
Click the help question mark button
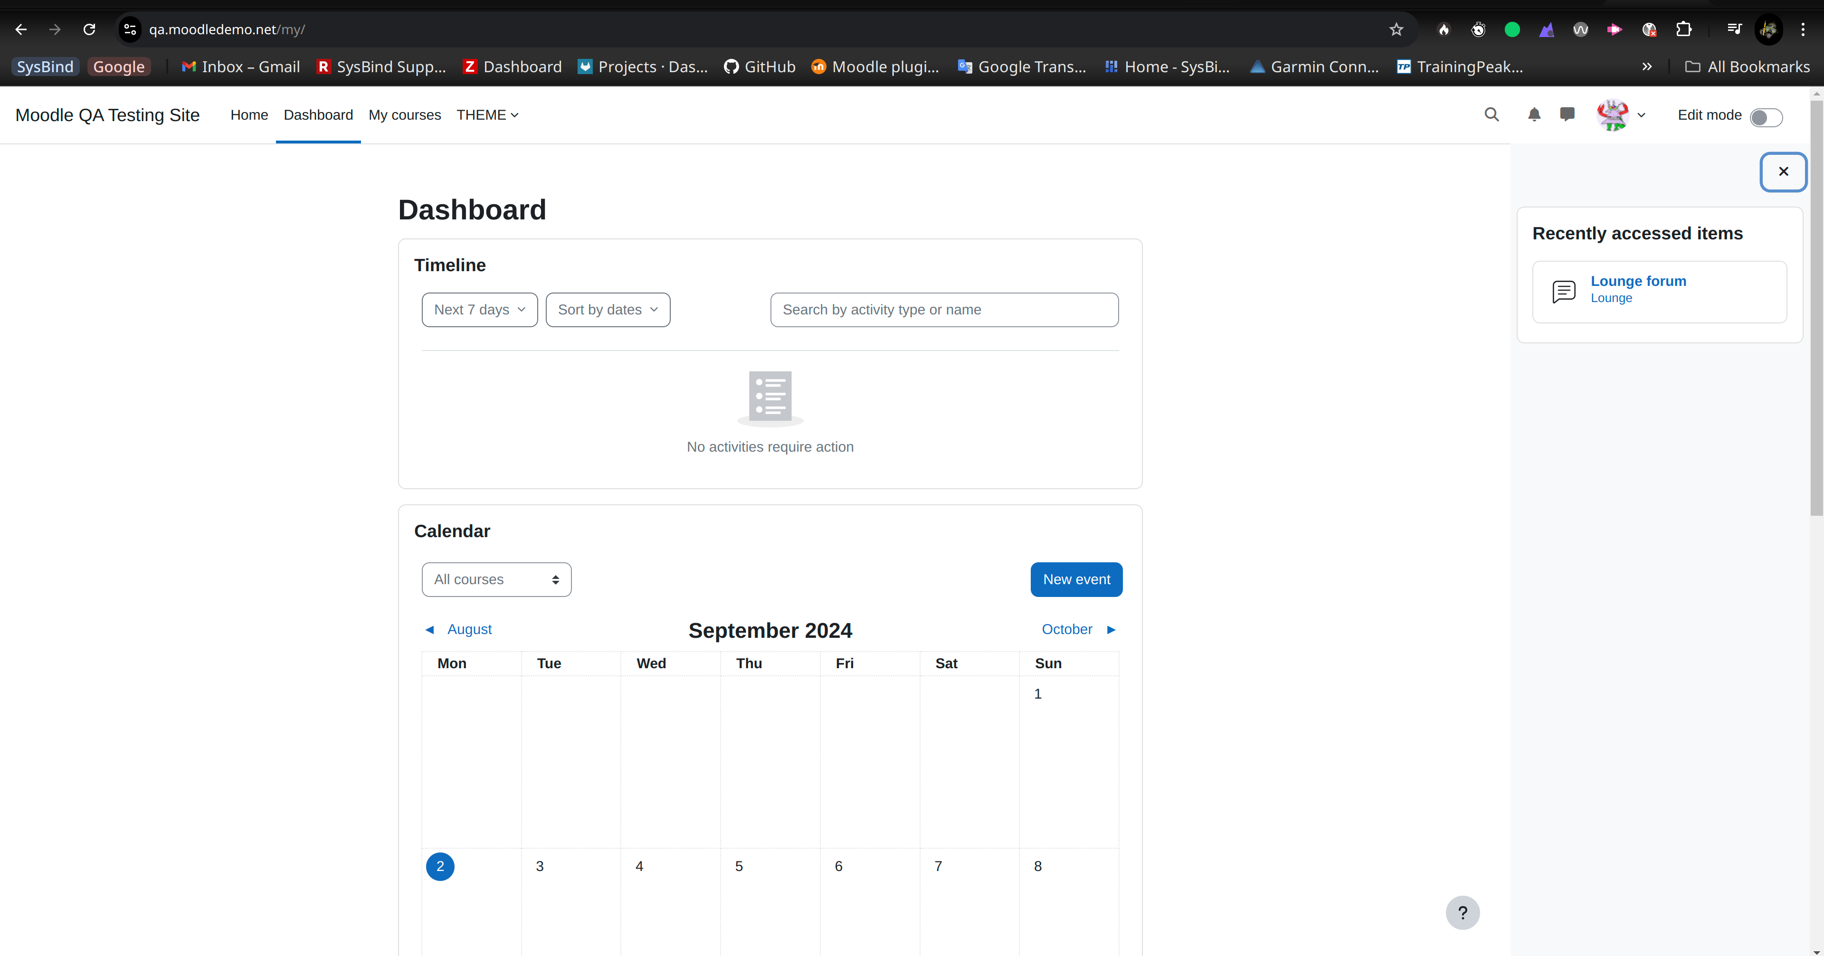pos(1462,912)
